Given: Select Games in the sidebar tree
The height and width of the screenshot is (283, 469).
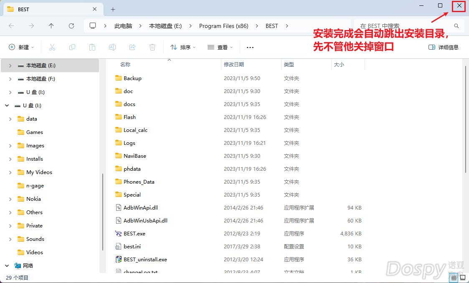Looking at the screenshot, I should click(35, 132).
